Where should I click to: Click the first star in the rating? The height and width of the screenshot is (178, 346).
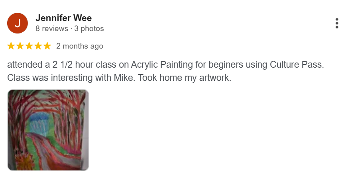click(x=11, y=46)
